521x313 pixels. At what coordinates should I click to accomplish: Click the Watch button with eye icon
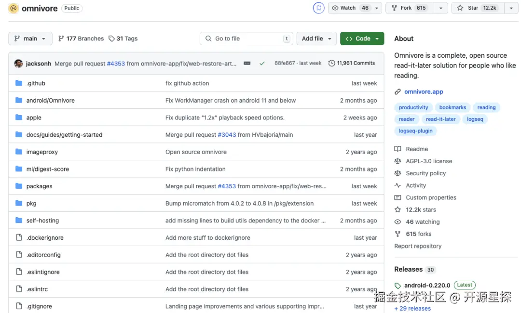pos(350,8)
